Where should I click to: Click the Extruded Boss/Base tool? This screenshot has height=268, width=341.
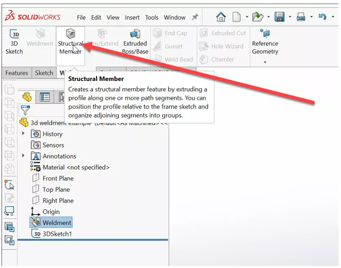(135, 42)
